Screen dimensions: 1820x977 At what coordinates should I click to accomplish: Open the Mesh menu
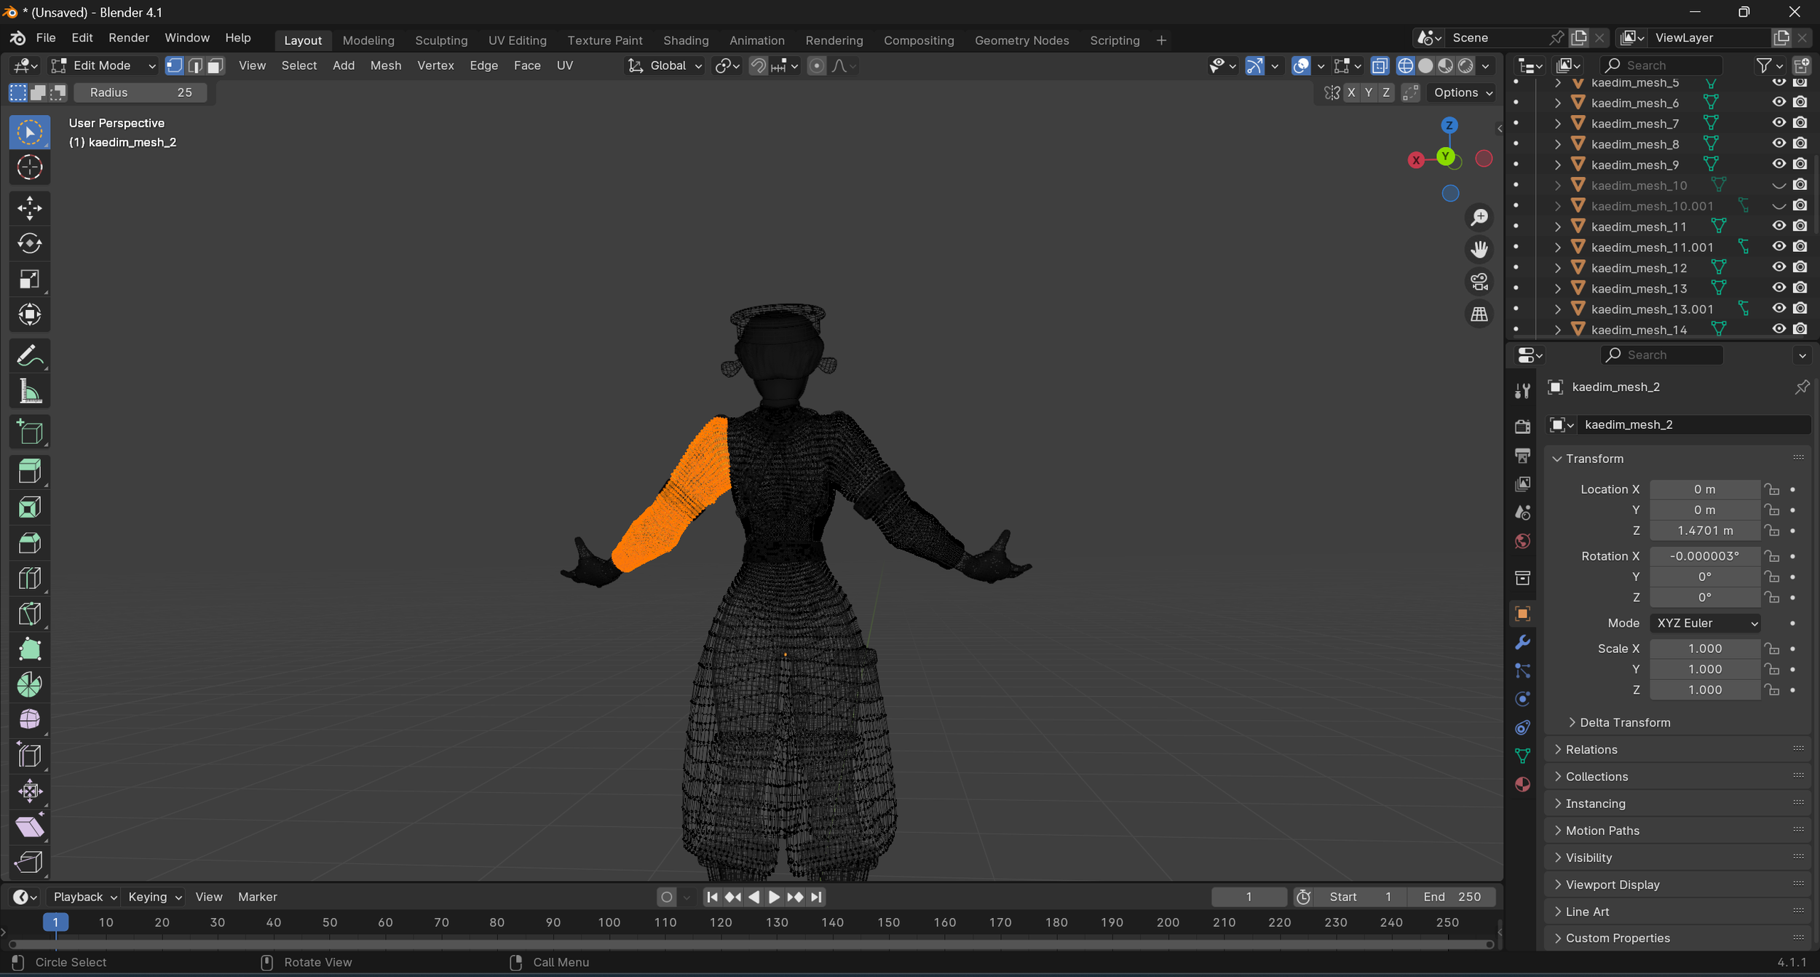coord(385,66)
